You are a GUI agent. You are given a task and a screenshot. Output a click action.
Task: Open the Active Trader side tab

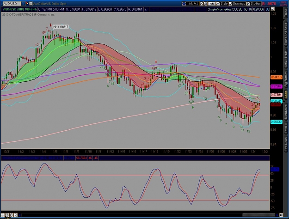pos(286,58)
